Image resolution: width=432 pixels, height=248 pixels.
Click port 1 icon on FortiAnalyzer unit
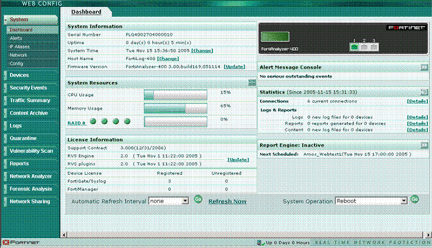(x=354, y=47)
